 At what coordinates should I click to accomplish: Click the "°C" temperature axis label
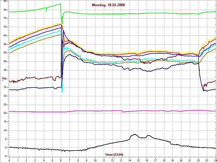point(2,79)
